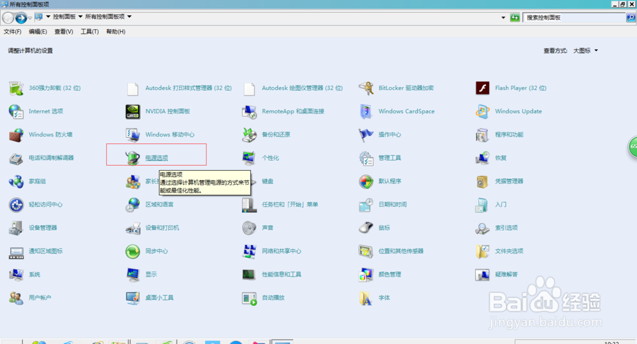
Task: Open the 网络和共享中心 icon
Action: (x=249, y=252)
